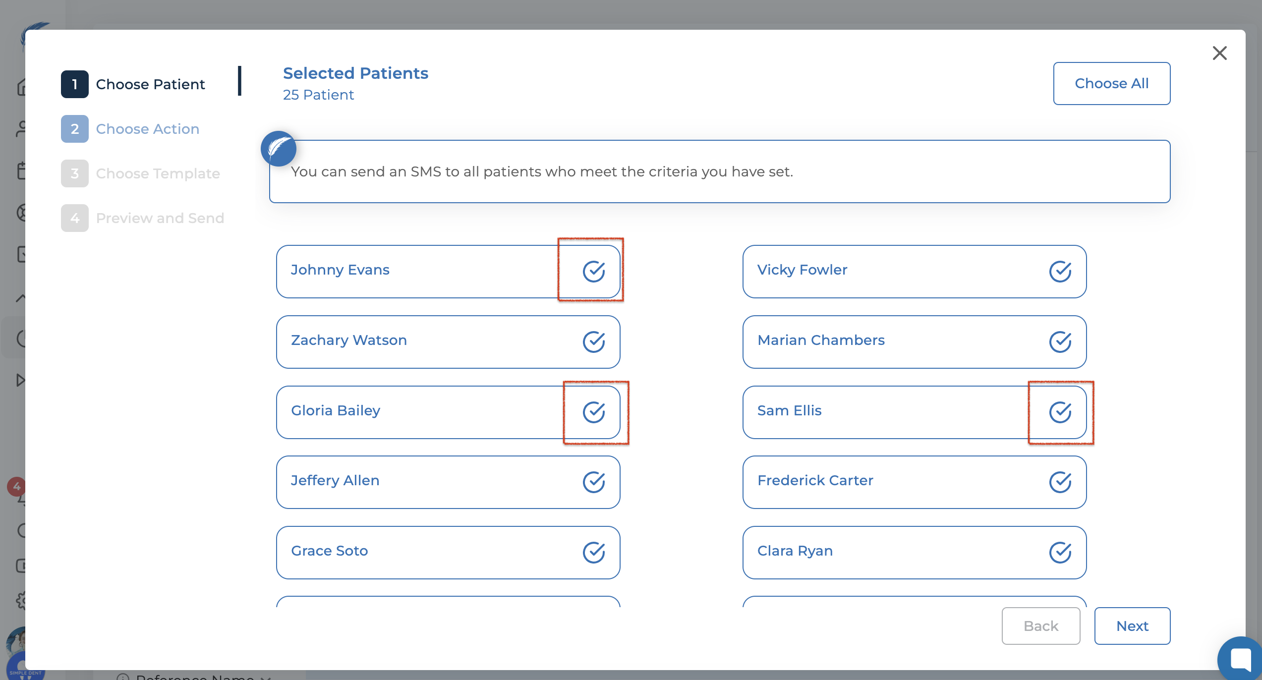Click the Next button
Screen dimensions: 1262x680
point(1132,626)
